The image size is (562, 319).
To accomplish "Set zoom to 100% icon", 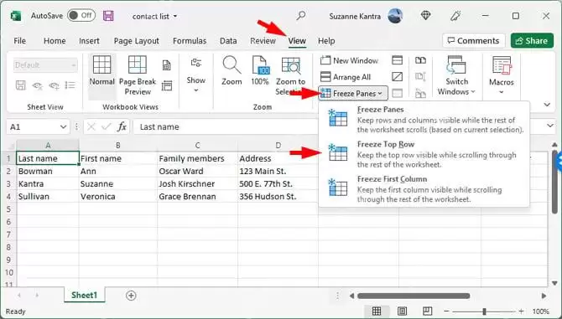I will click(x=260, y=64).
